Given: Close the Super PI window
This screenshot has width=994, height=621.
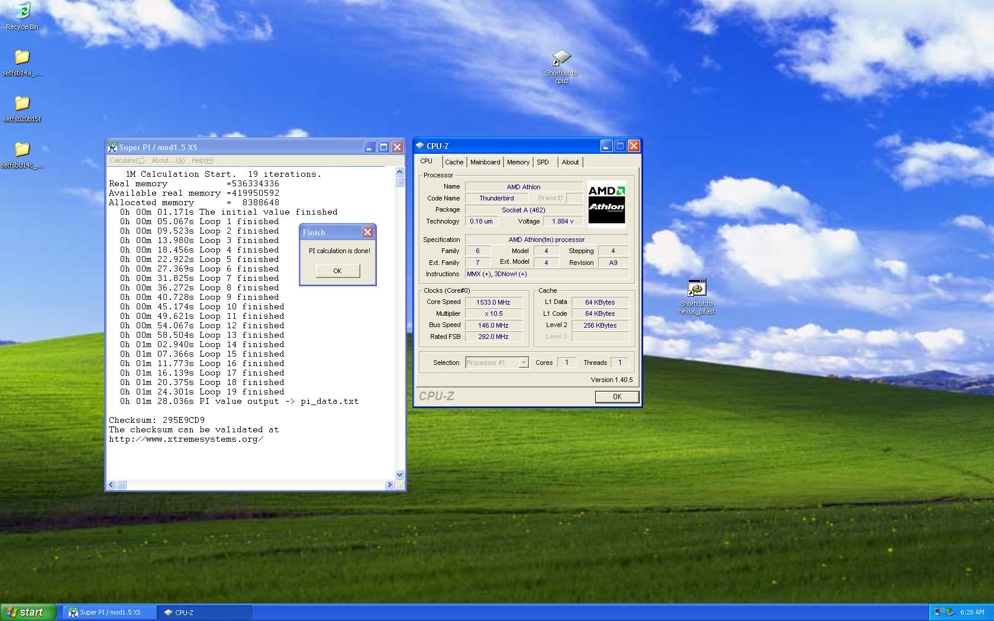Looking at the screenshot, I should click(x=398, y=147).
